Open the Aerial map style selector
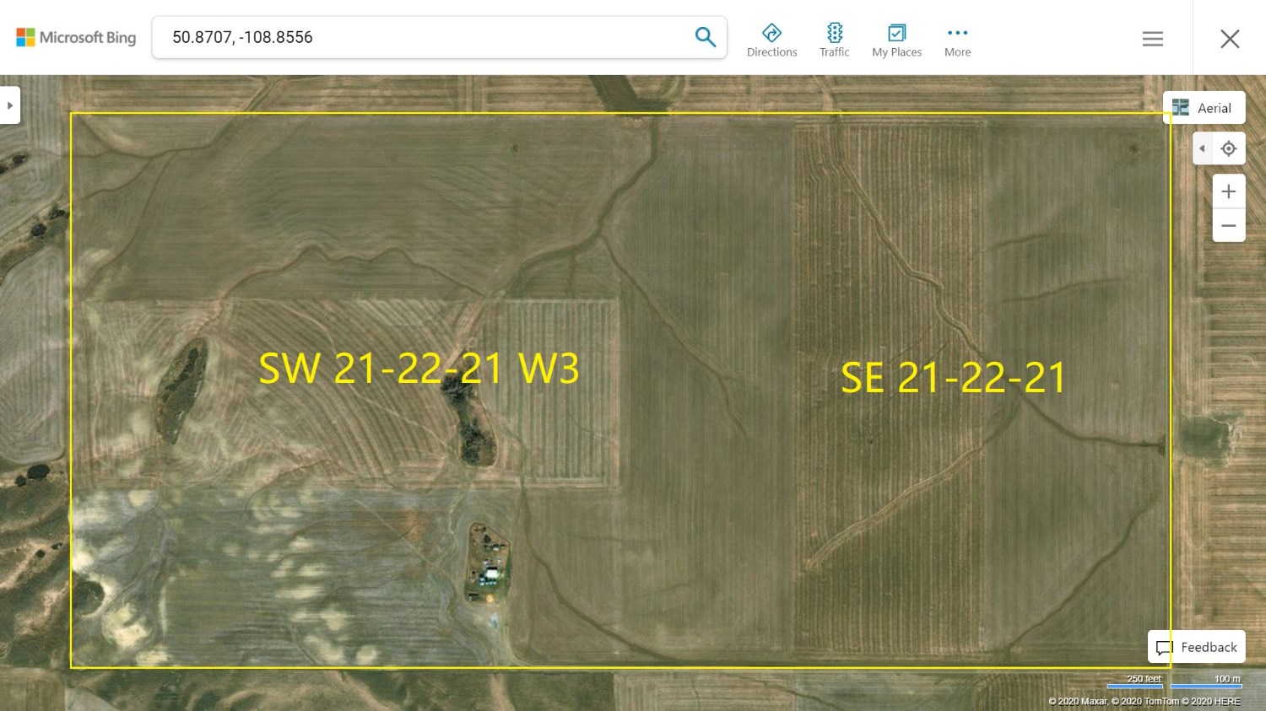1266x711 pixels. (1204, 108)
